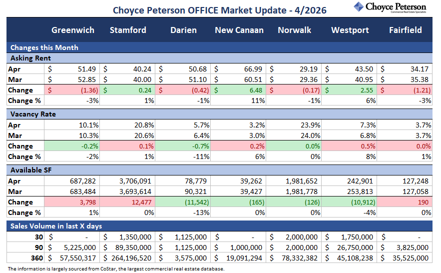Click the Asking Rent section label

[x=30, y=58]
